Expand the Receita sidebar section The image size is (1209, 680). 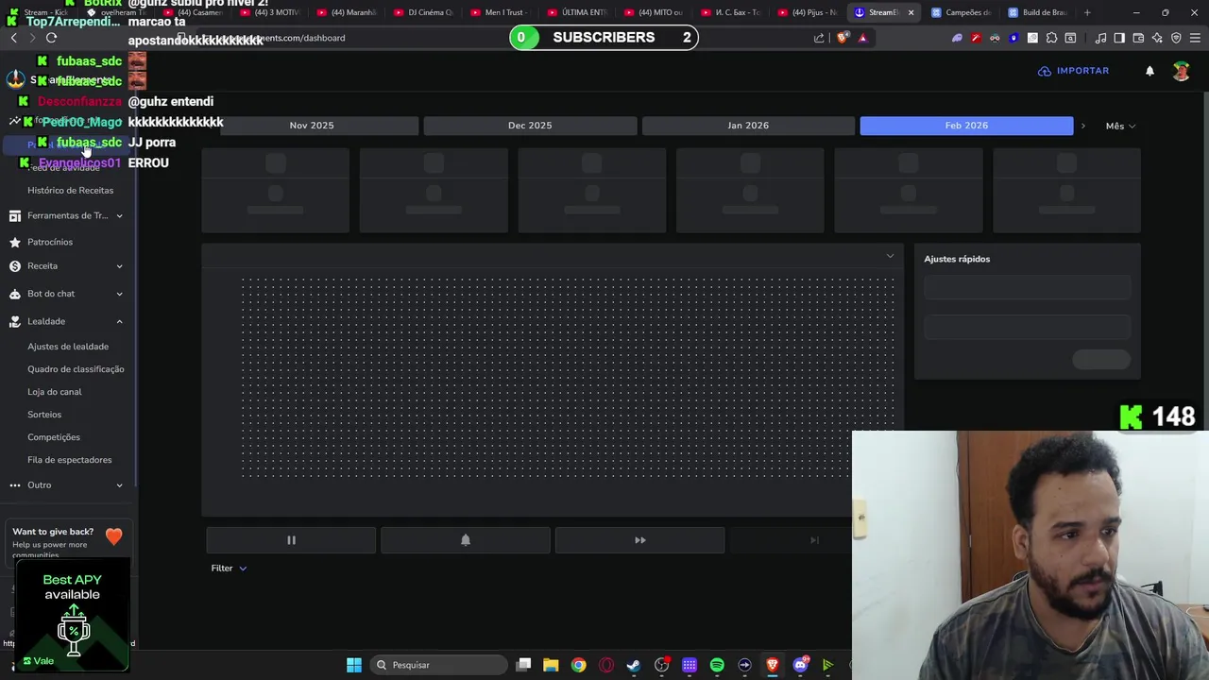pyautogui.click(x=66, y=266)
